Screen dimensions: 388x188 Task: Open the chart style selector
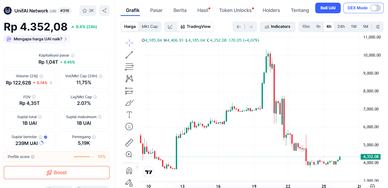[170, 27]
